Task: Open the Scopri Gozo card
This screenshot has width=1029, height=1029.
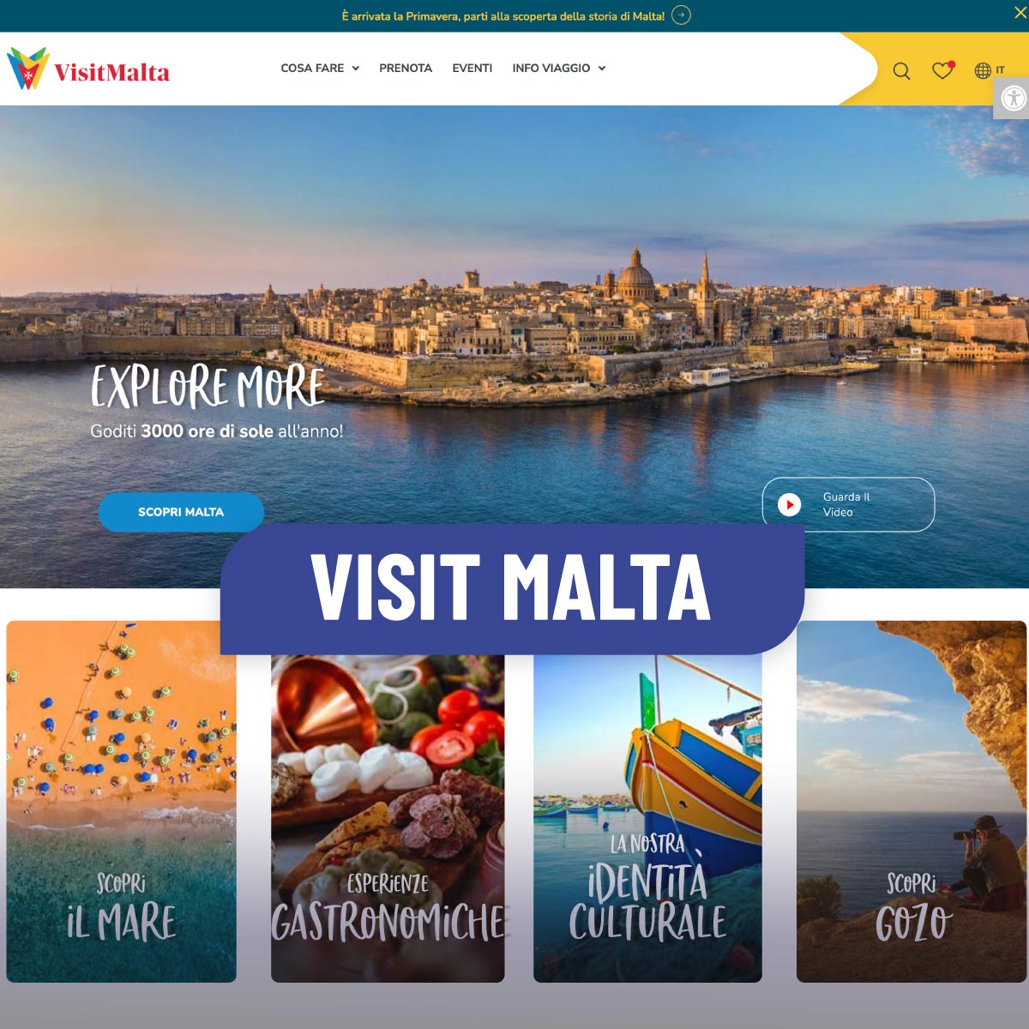Action: pyautogui.click(x=912, y=802)
